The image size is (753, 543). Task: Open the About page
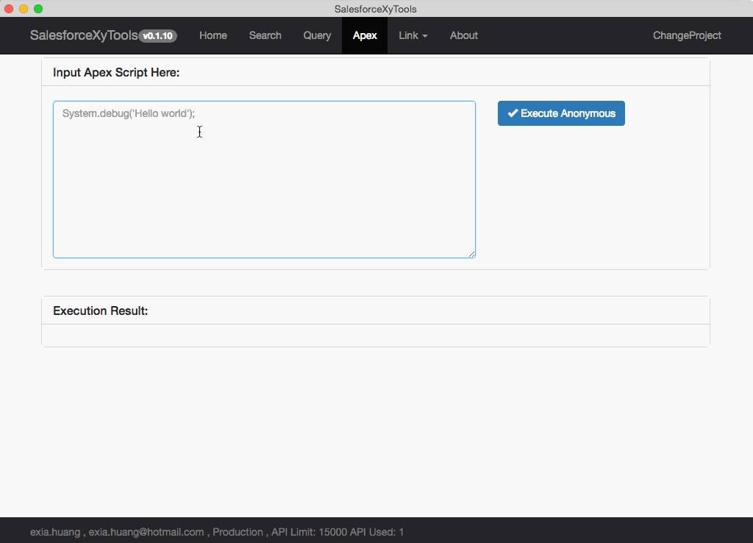(x=463, y=35)
